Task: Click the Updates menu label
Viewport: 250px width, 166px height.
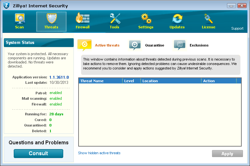Action: coord(177,27)
